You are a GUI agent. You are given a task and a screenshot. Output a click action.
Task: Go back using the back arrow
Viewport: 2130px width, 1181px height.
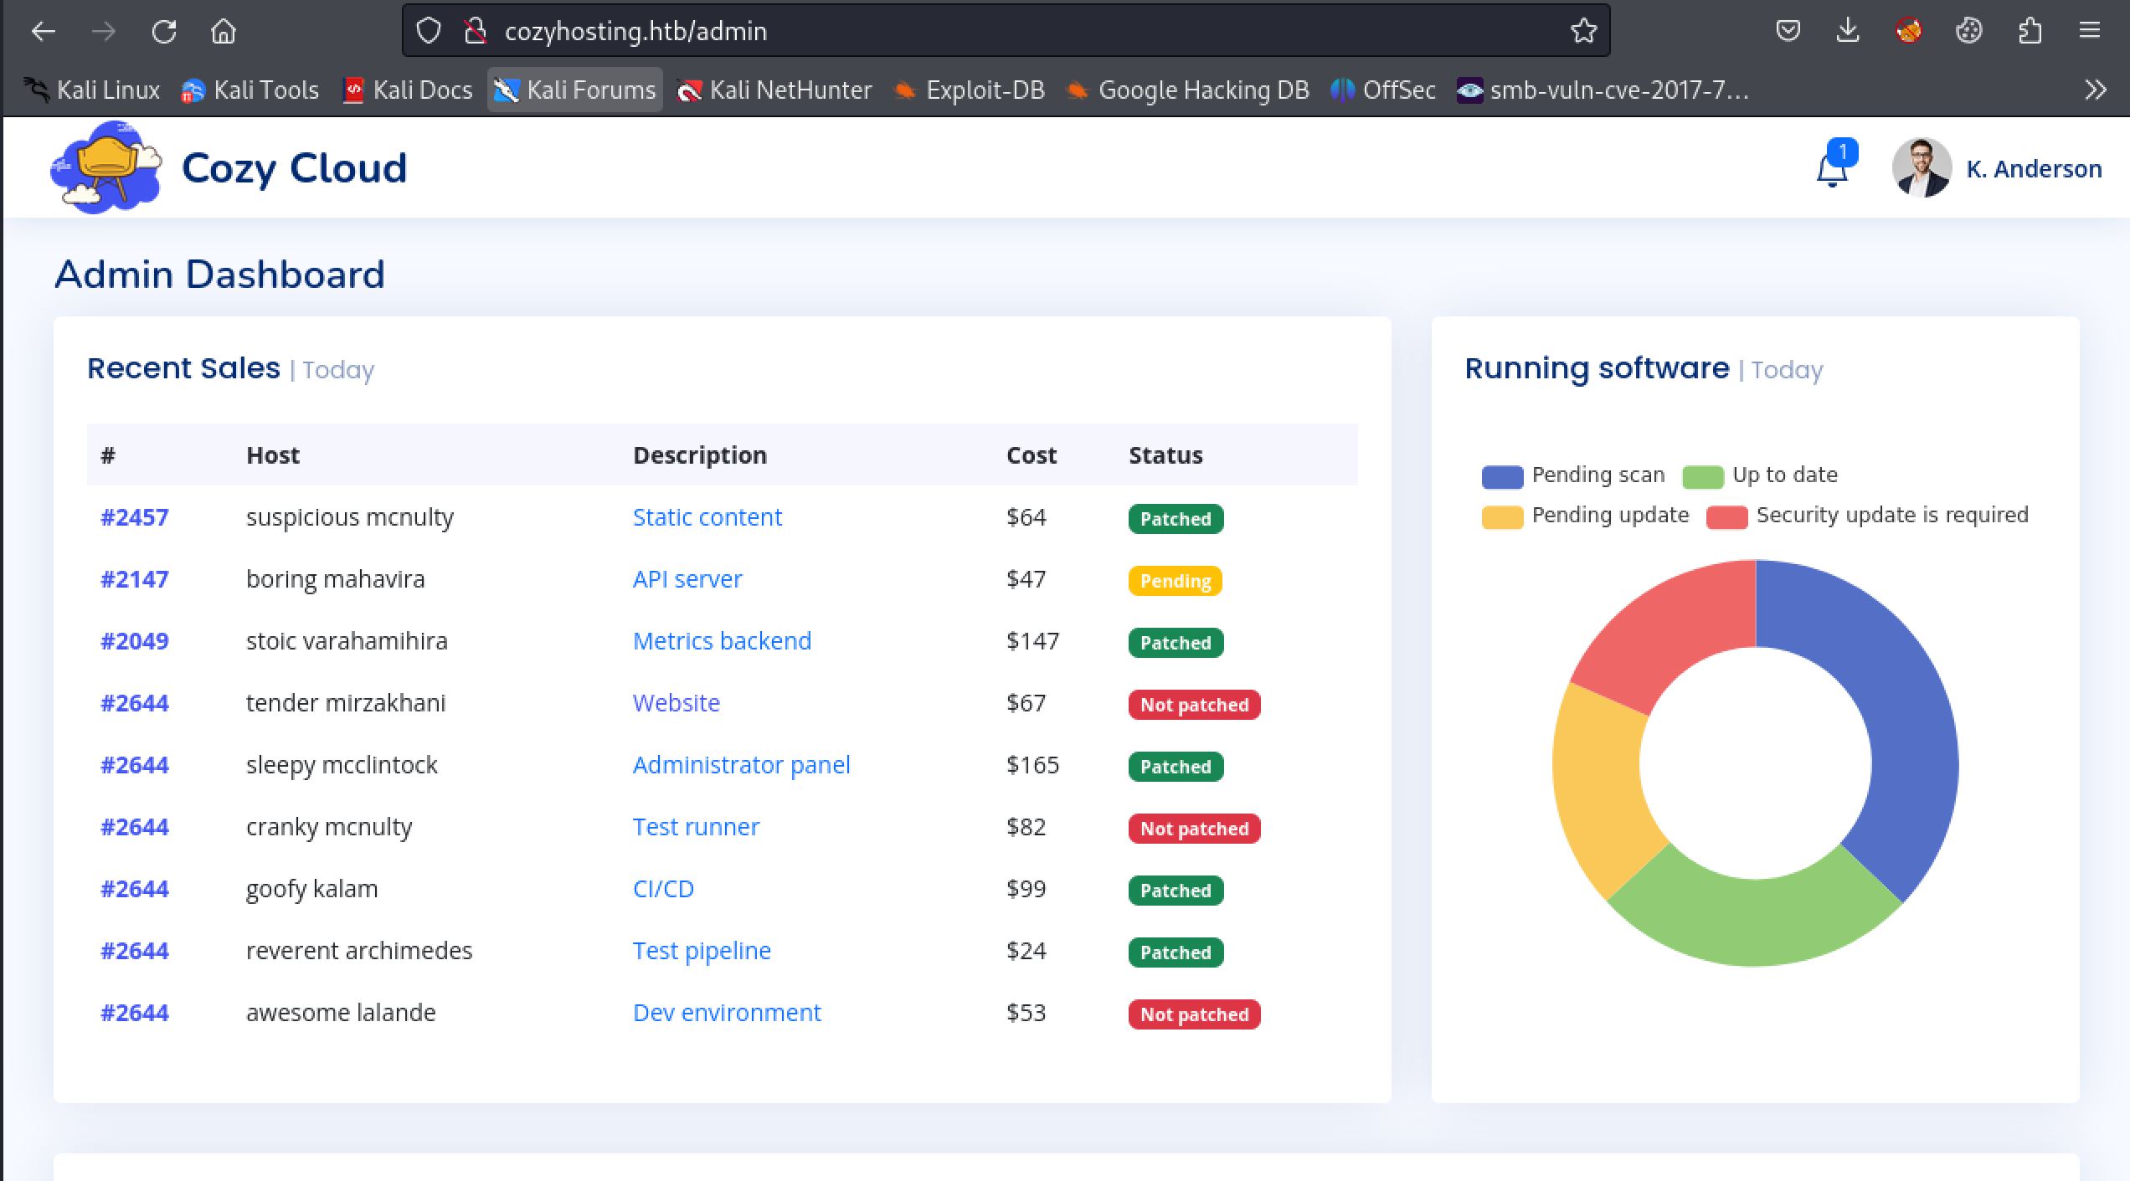click(x=44, y=32)
